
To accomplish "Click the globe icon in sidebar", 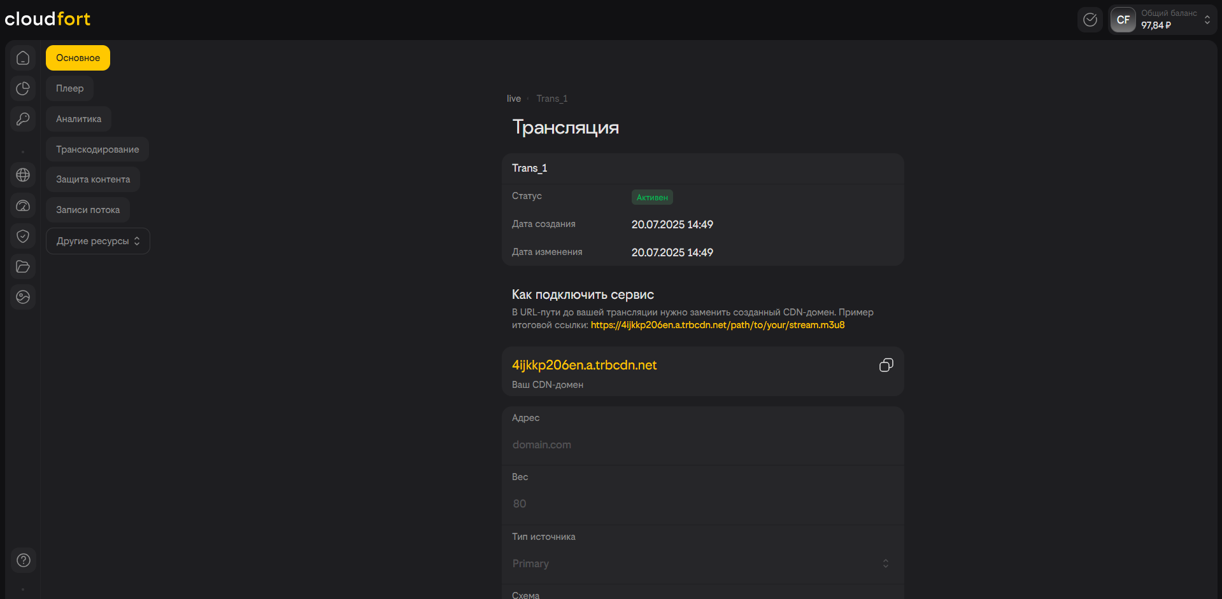I will [23, 175].
